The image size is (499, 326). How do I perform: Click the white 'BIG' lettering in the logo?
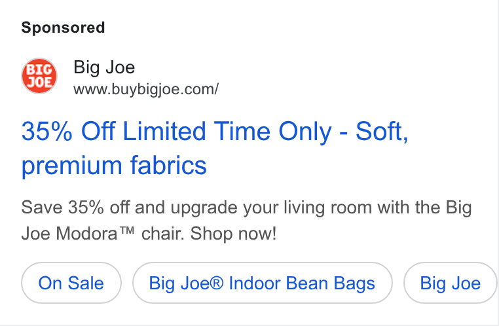pyautogui.click(x=39, y=69)
